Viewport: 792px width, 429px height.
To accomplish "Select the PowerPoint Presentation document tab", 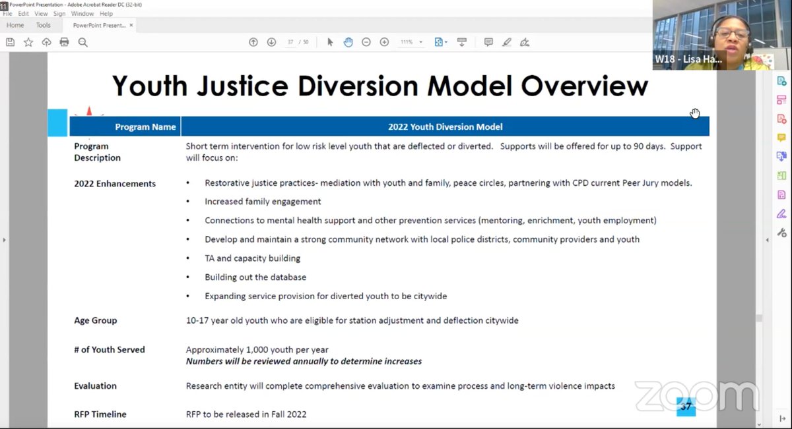I will click(99, 25).
